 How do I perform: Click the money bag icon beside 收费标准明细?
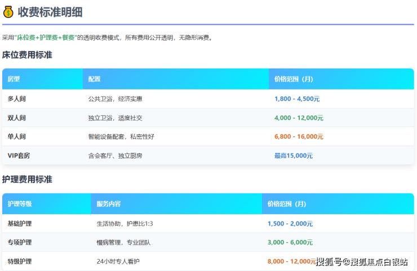coord(8,11)
